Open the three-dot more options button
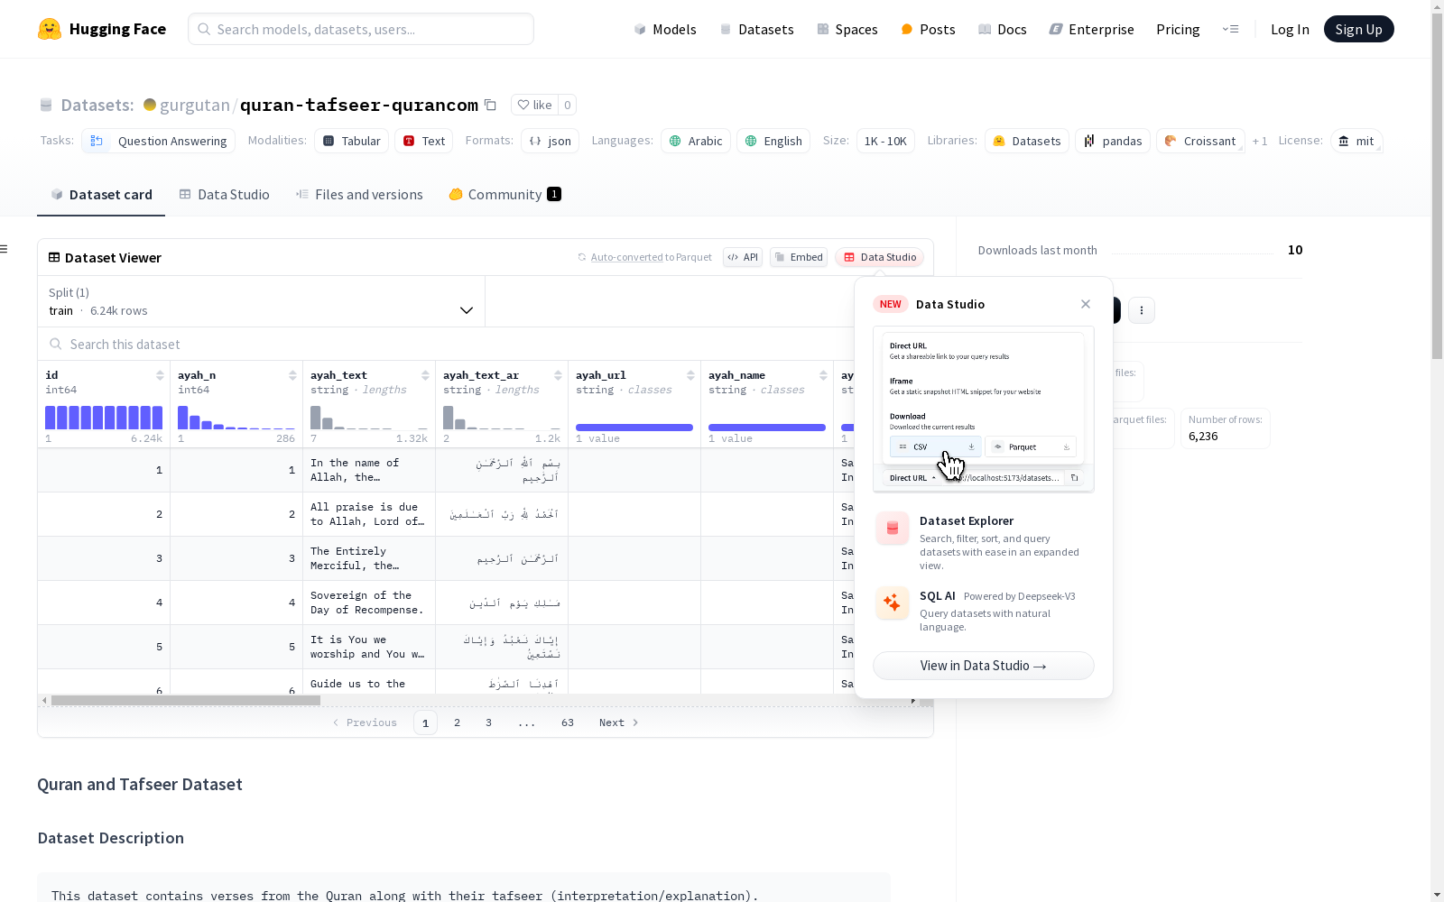 click(x=1142, y=310)
